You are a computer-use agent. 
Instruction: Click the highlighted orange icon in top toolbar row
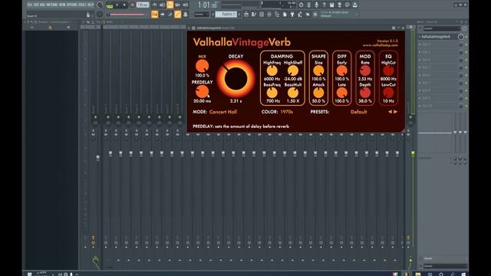click(x=170, y=5)
